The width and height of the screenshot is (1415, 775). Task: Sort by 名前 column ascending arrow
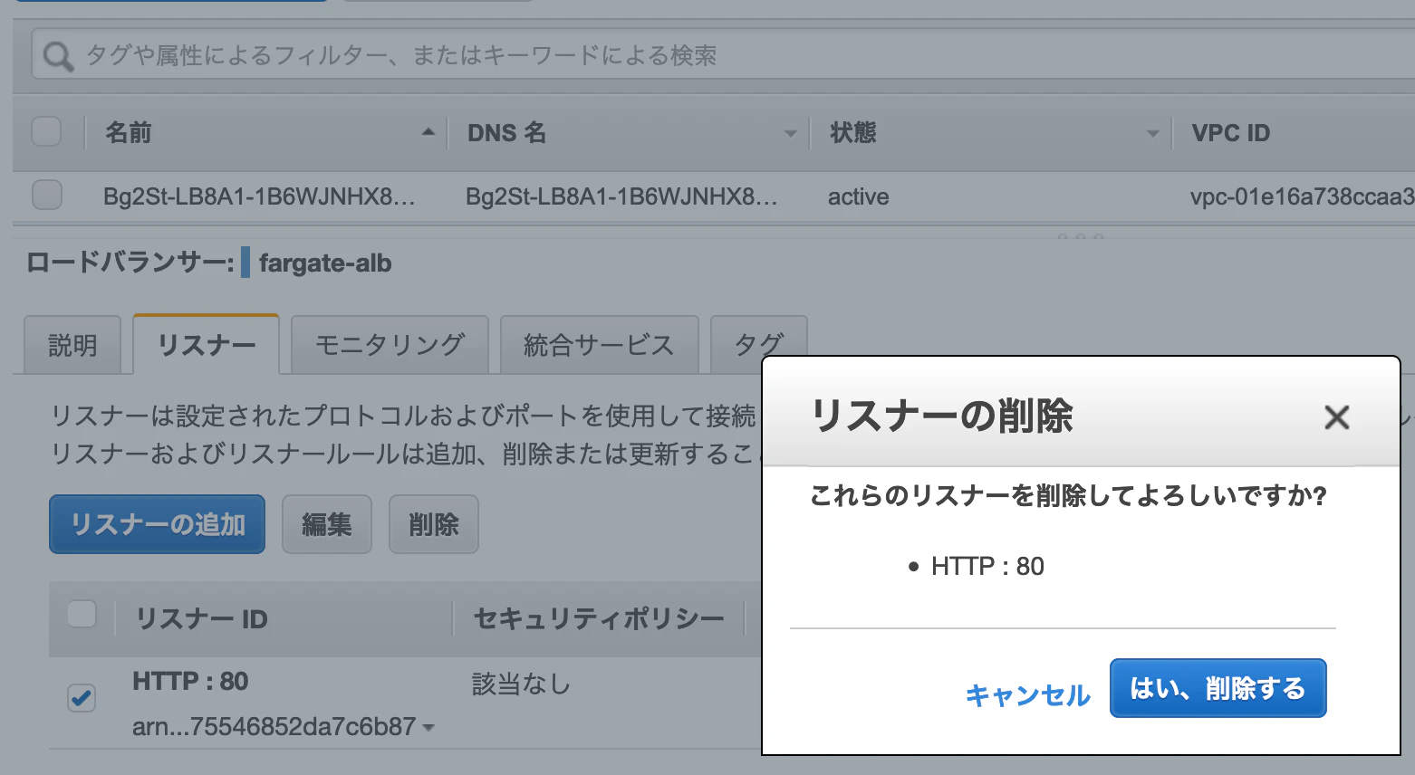[428, 132]
